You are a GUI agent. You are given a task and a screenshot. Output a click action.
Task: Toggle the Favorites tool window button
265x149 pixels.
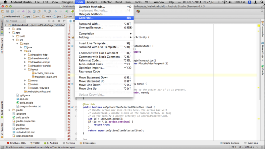(2, 130)
